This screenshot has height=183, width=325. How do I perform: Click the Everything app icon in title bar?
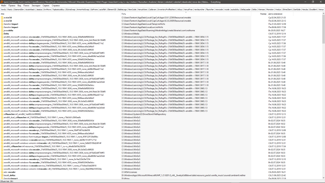point(2,2)
